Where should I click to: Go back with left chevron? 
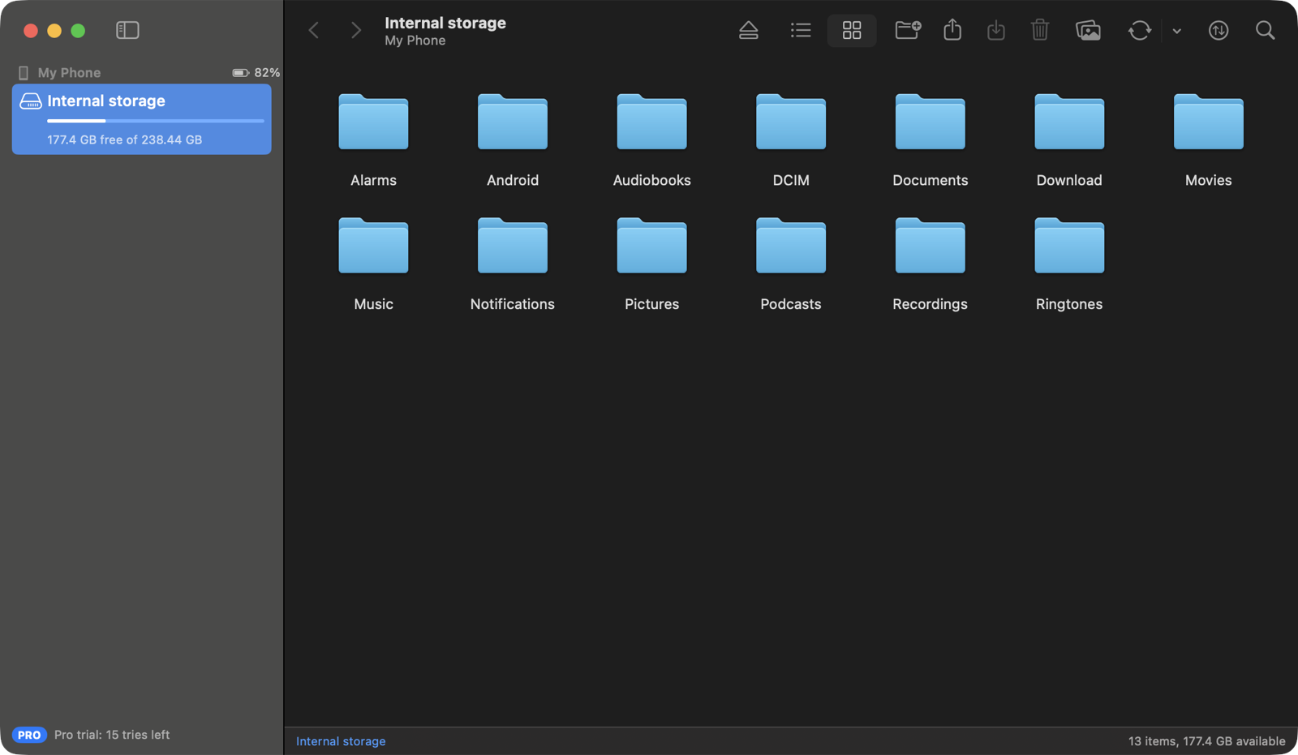(x=314, y=31)
